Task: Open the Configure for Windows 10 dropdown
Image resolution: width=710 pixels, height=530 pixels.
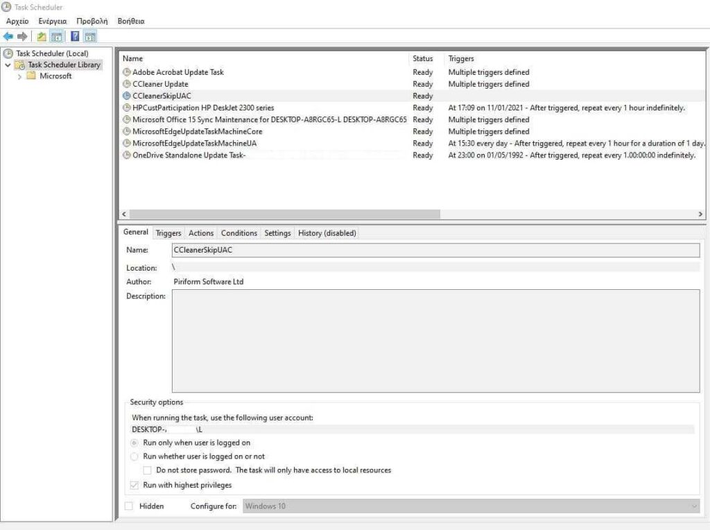Action: 471,506
